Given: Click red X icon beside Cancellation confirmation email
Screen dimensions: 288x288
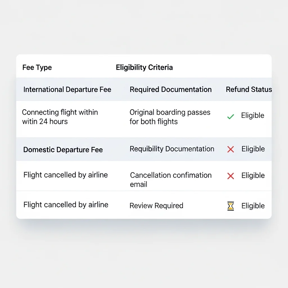Looking at the screenshot, I should (231, 176).
